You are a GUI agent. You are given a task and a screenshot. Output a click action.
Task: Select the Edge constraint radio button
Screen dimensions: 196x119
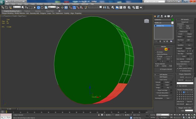click(185, 26)
